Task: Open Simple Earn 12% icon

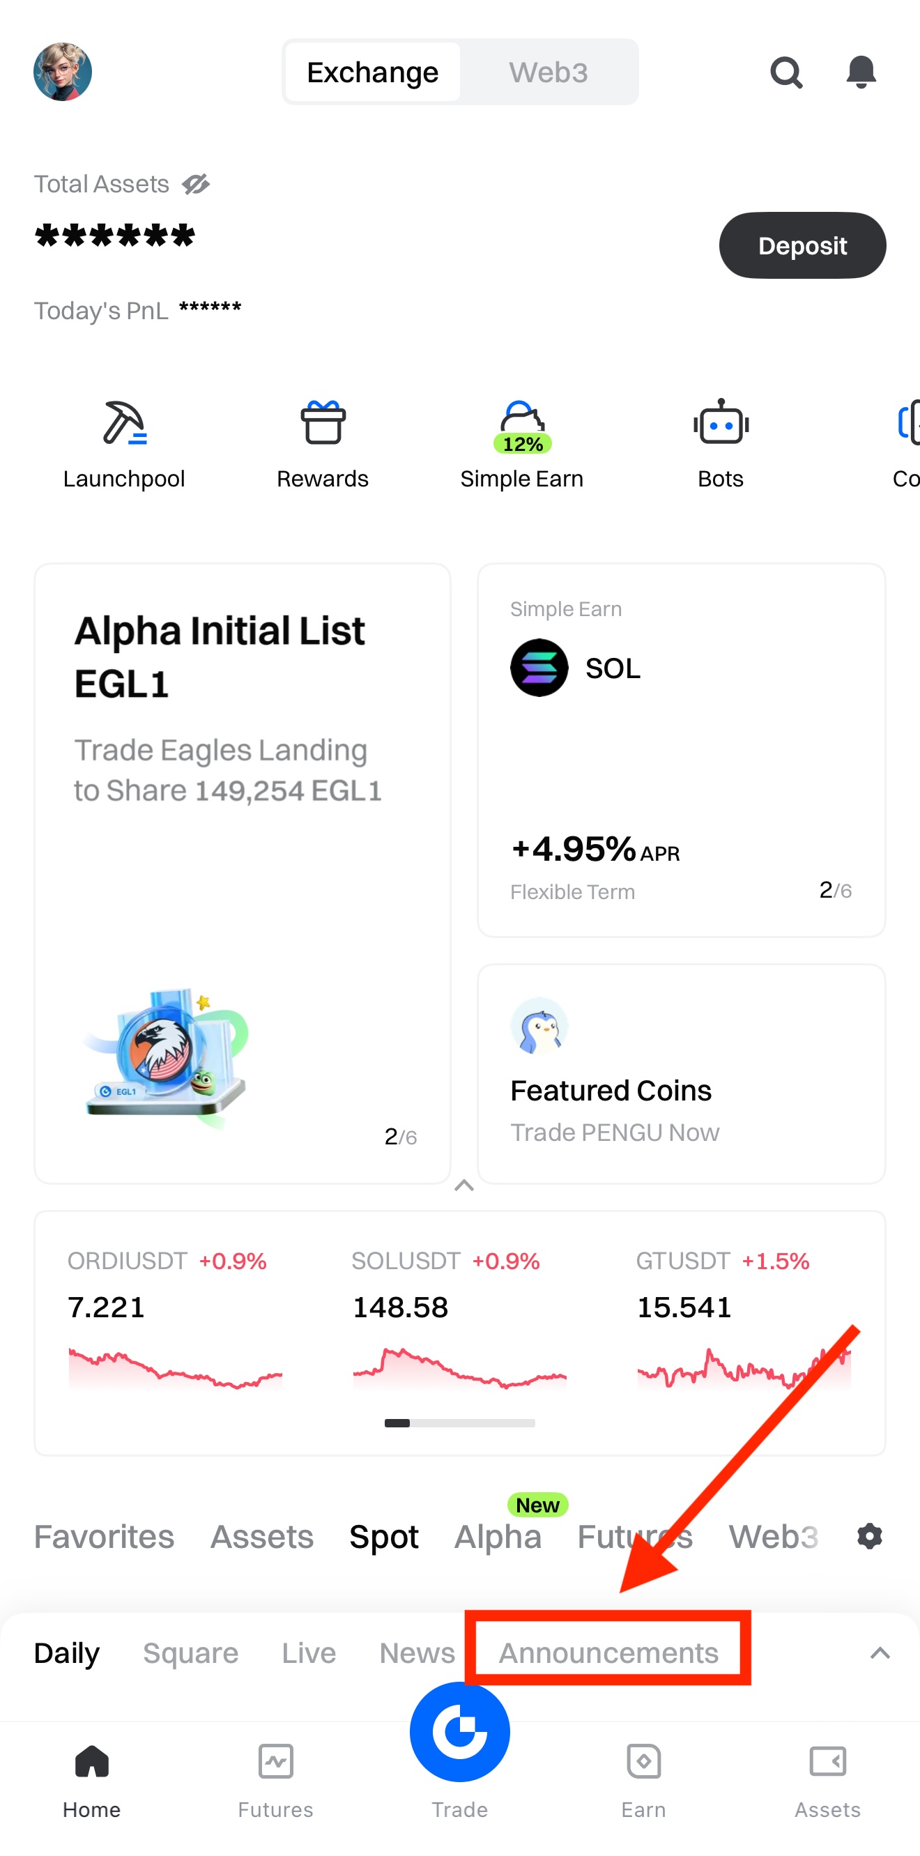Action: 522,425
